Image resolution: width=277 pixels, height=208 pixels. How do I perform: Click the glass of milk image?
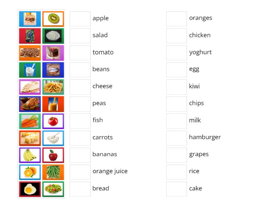coord(30,70)
